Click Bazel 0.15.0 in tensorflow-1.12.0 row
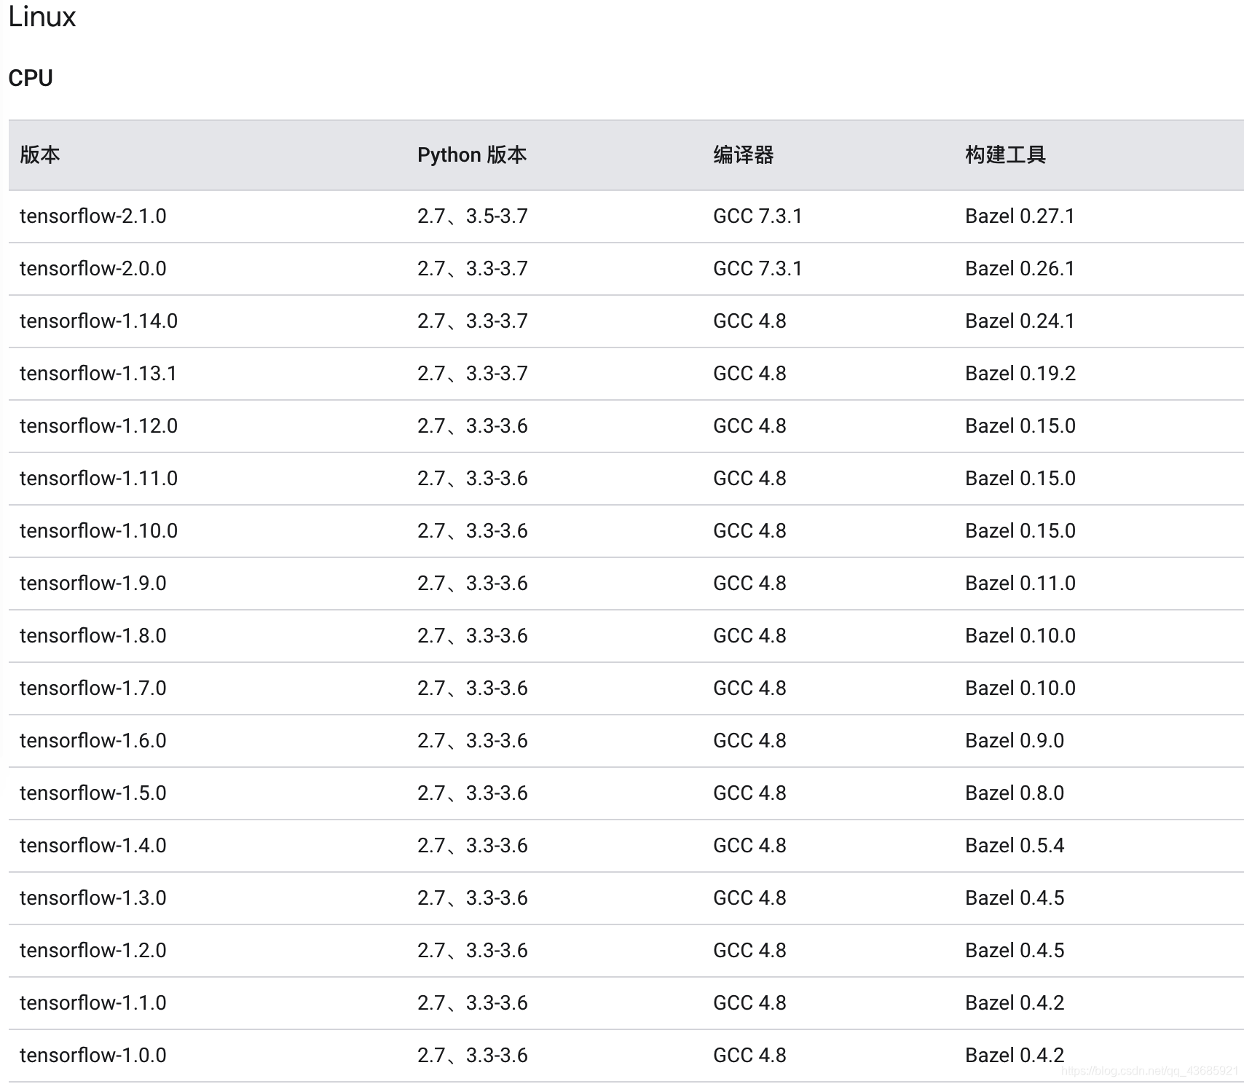 [x=1020, y=426]
